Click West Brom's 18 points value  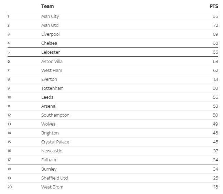coord(215,187)
